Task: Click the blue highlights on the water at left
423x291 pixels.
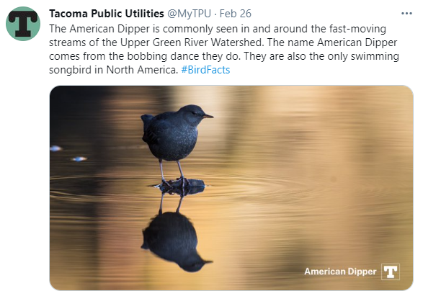Action: [x=68, y=153]
